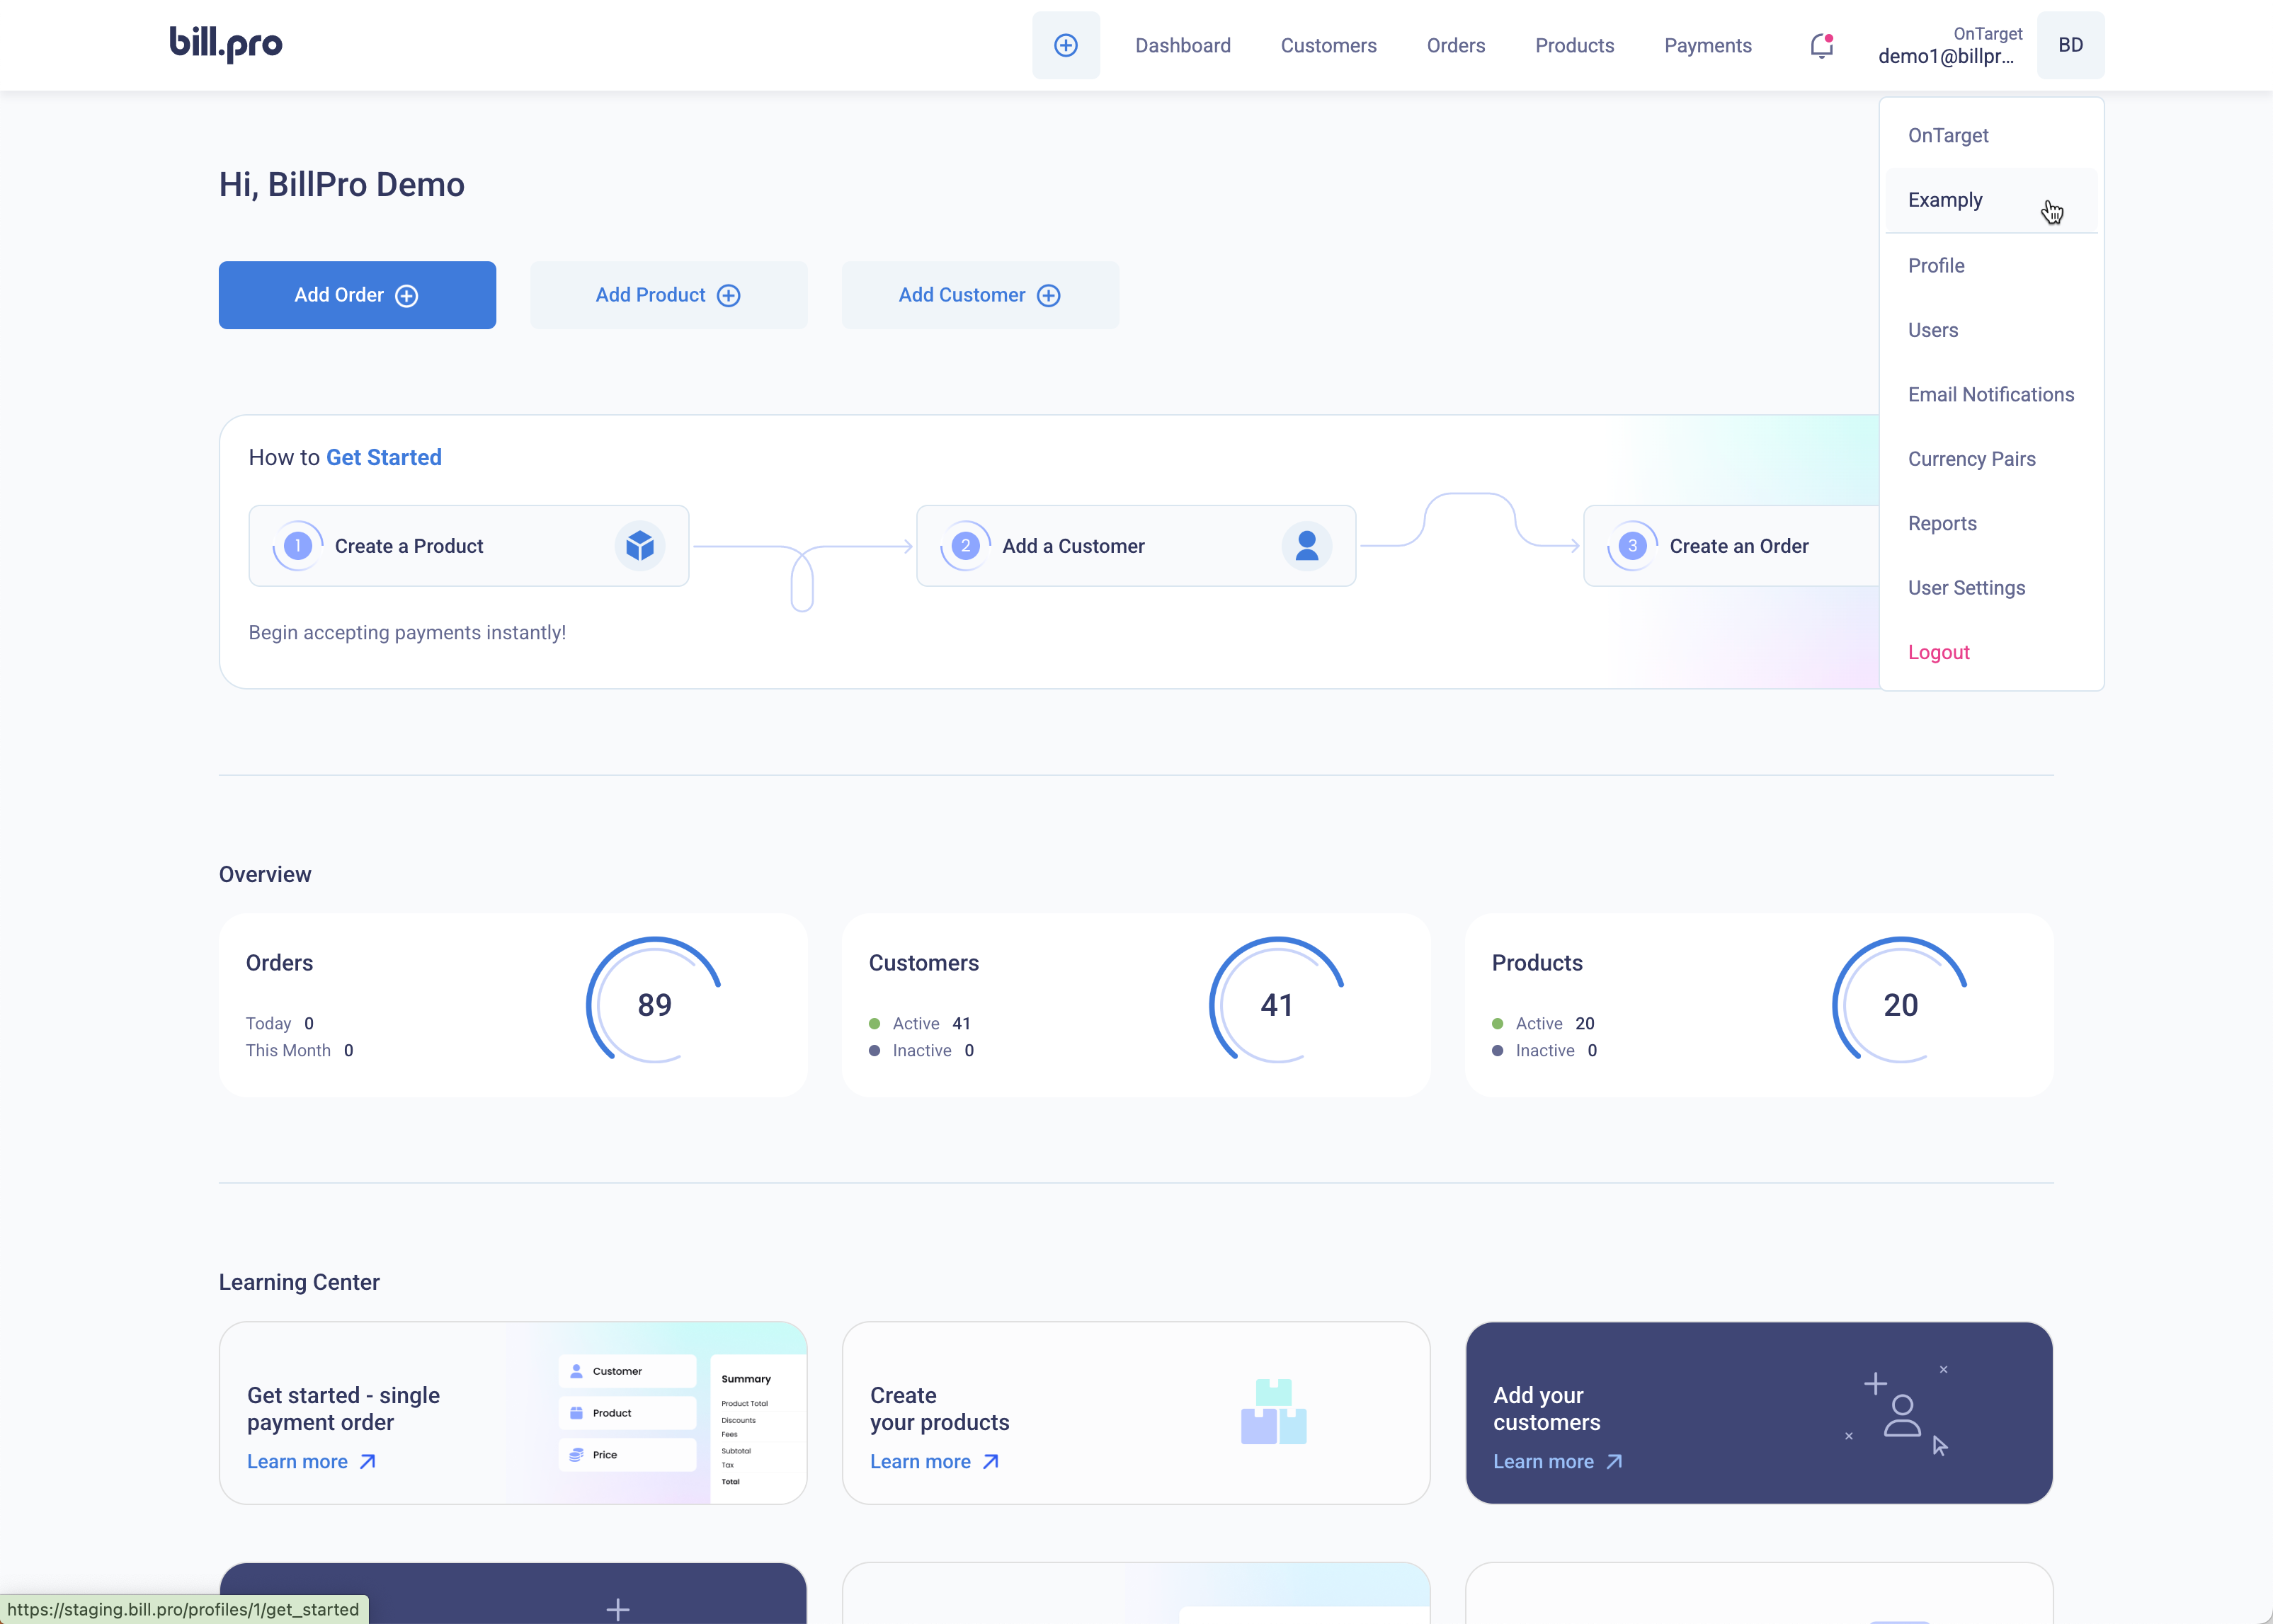Choose Currency Pairs in the account menu

click(x=1972, y=459)
